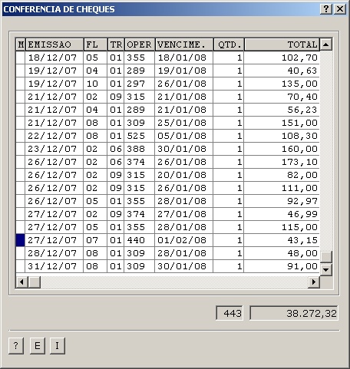Click the horizontal scrollbar left arrow
Screen dimensions: 350x369
click(21, 282)
